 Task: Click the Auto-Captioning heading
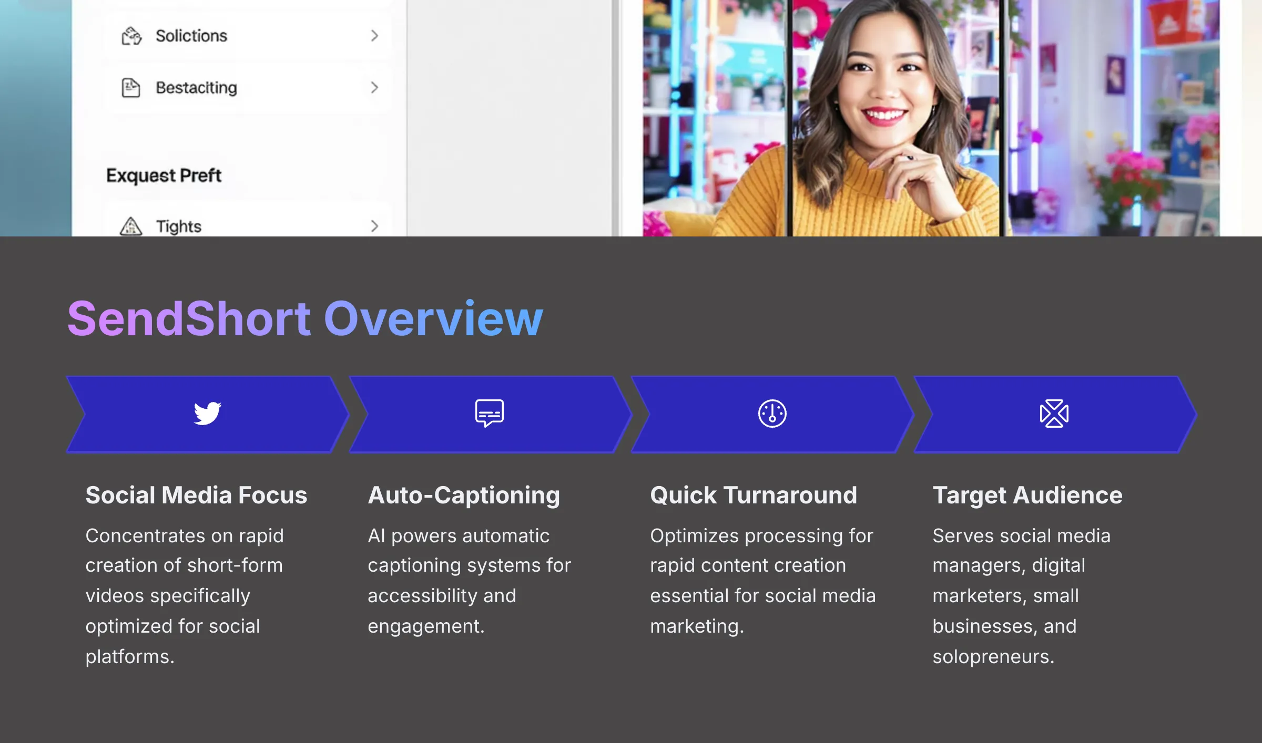point(464,495)
